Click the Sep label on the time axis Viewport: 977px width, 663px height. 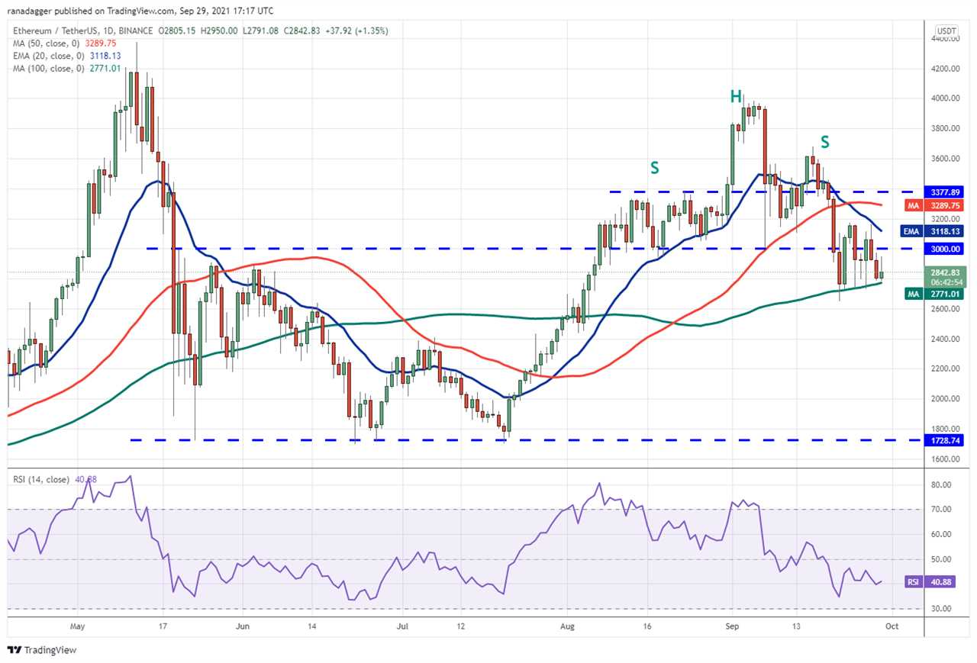pos(732,626)
